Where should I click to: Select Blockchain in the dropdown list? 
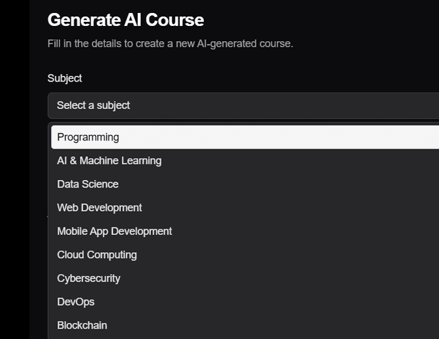click(x=245, y=325)
